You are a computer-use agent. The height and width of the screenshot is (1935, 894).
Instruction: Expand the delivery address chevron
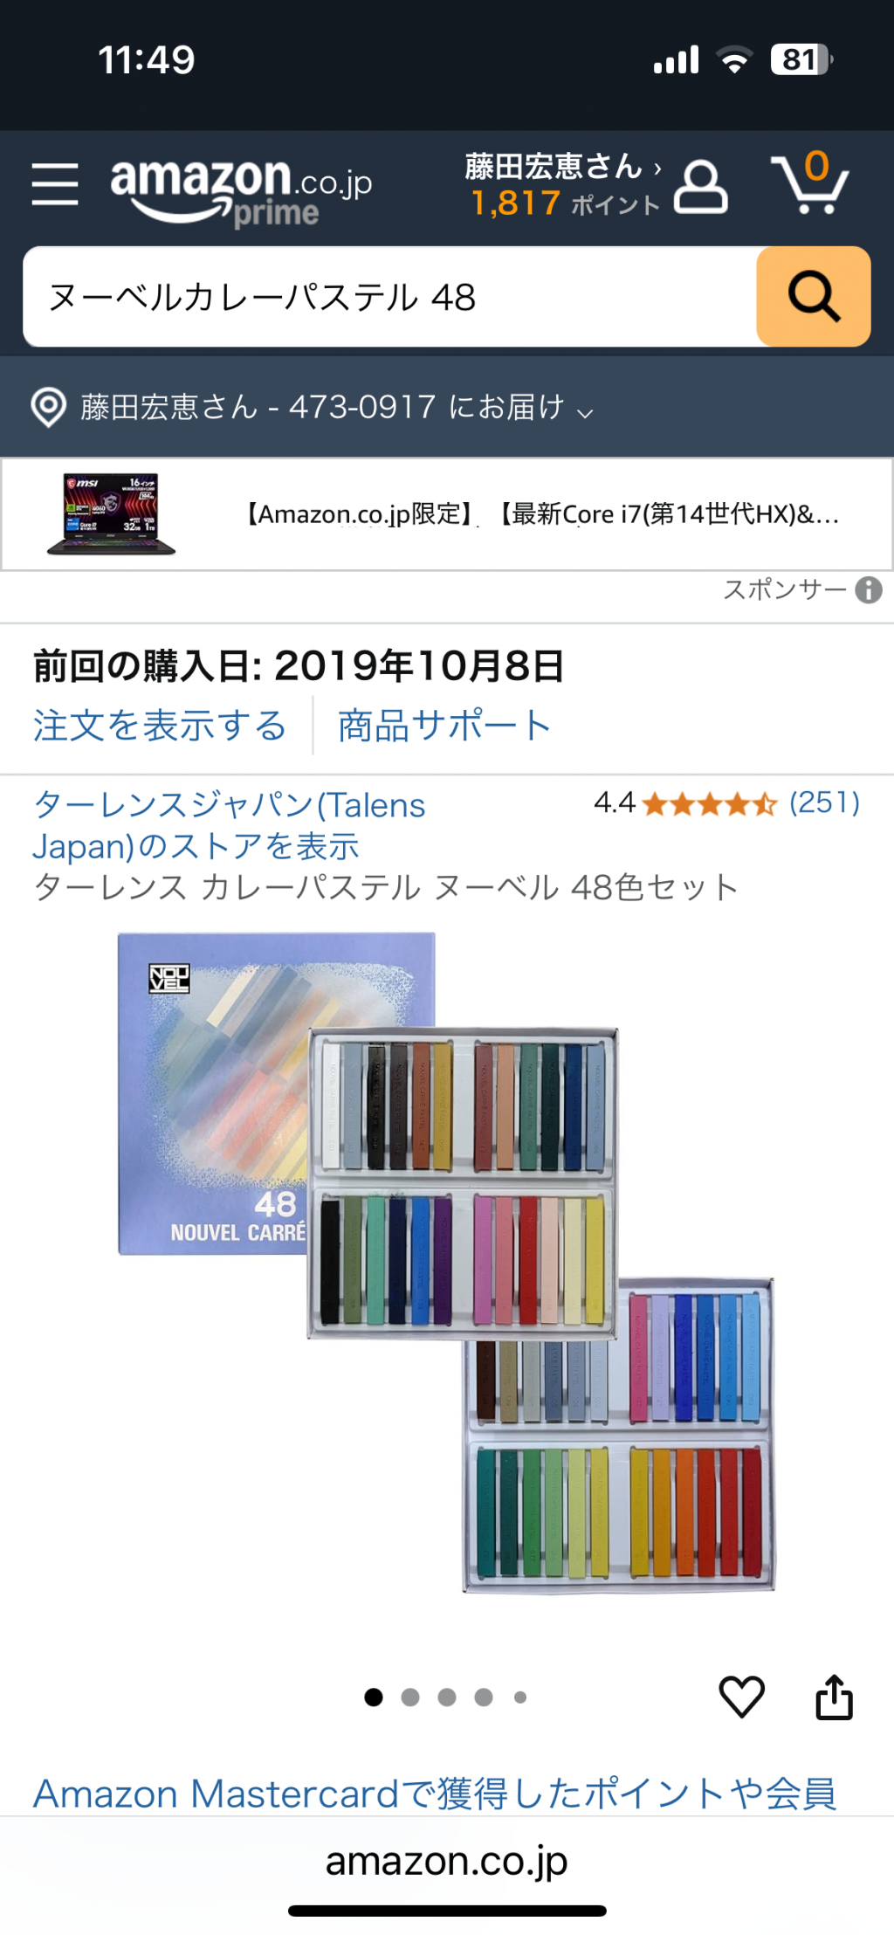(x=586, y=412)
